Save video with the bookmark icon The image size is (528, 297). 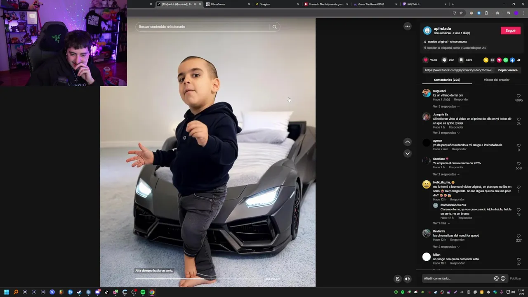point(461,60)
